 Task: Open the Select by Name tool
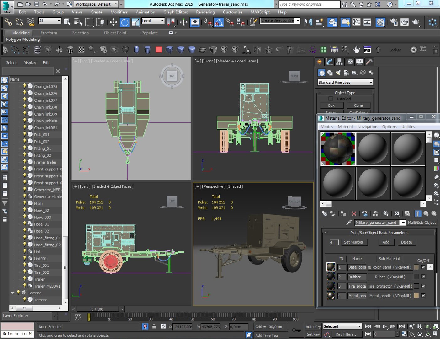click(78, 22)
